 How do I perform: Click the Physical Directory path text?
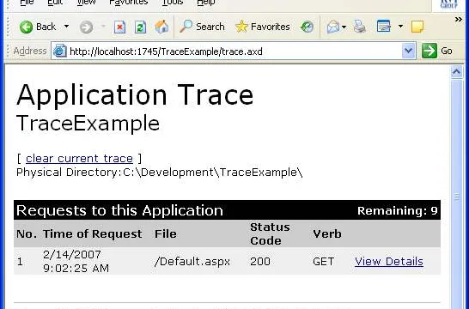pyautogui.click(x=160, y=173)
